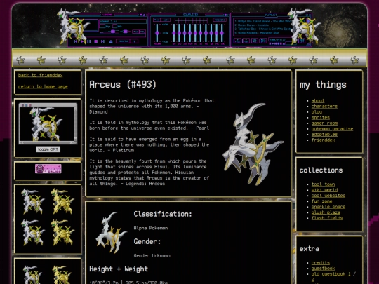Visit sparkle space
The width and height of the screenshot is (379, 284).
[328, 207]
